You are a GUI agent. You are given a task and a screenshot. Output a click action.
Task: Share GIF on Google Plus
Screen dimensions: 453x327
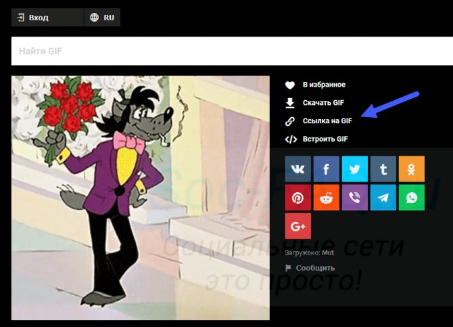coord(298,226)
